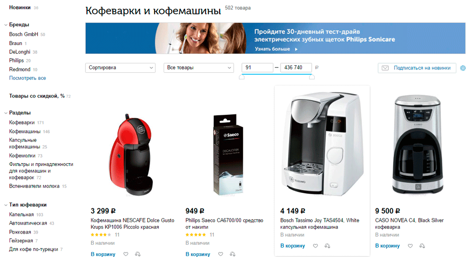
Task: Collapse the Тип кофеварки section
Action: [6, 205]
